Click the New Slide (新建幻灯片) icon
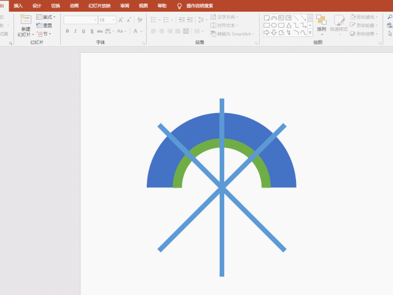This screenshot has width=393, height=295. pos(25,21)
